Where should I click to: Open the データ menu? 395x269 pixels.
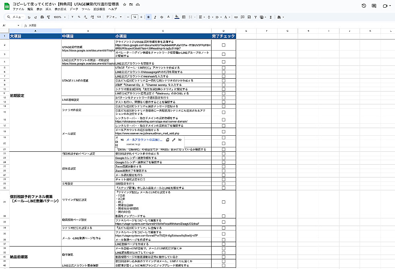click(x=74, y=9)
